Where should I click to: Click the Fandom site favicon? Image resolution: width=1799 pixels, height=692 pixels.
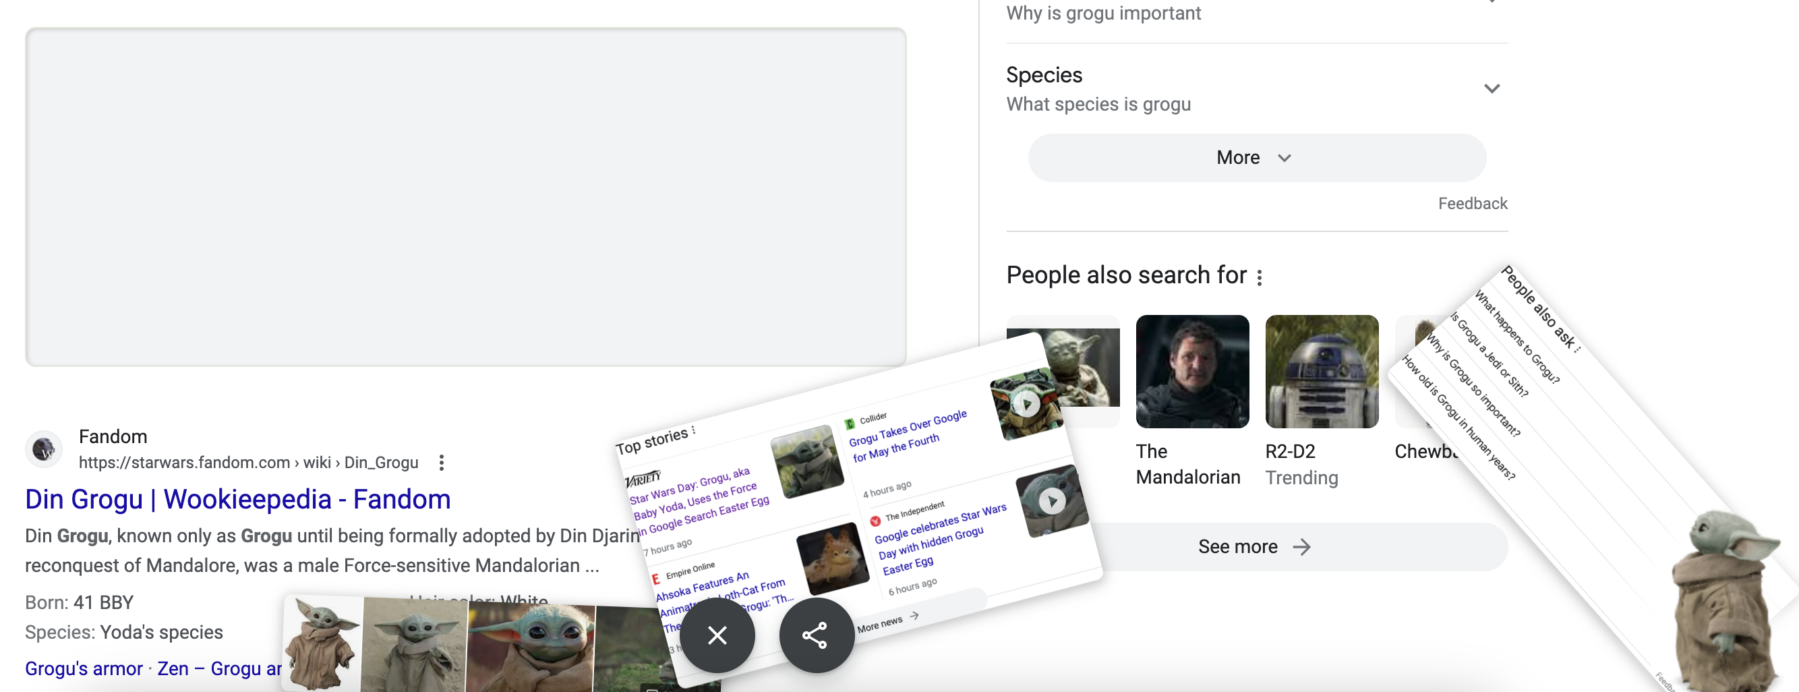[44, 449]
